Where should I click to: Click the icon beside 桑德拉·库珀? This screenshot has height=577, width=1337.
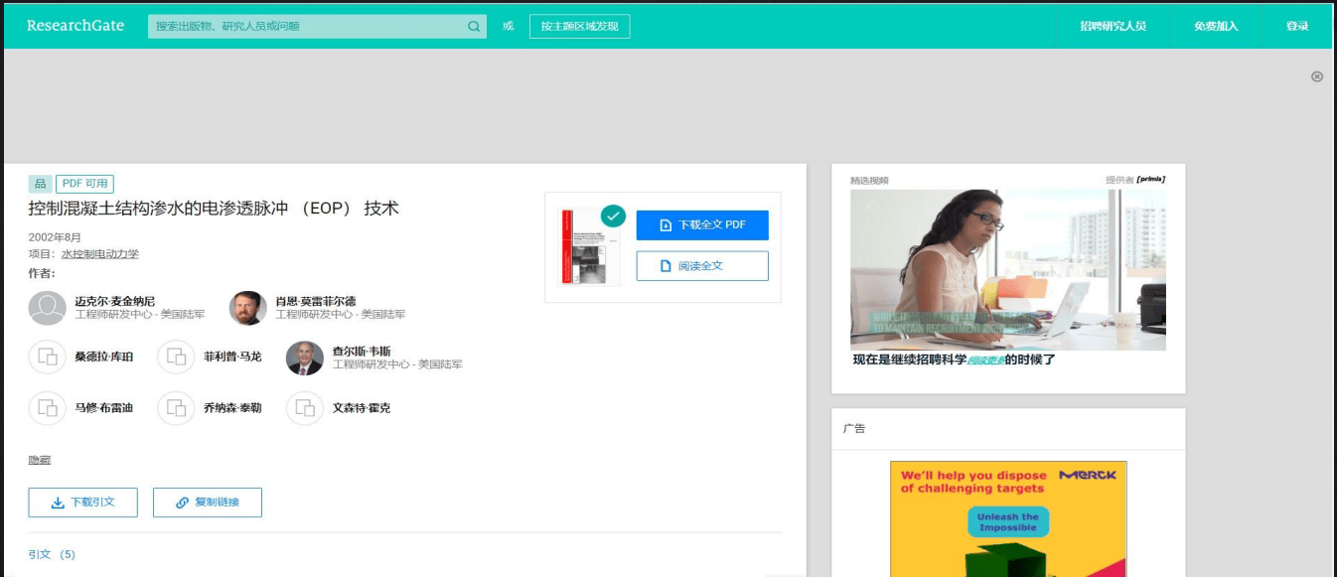point(48,357)
